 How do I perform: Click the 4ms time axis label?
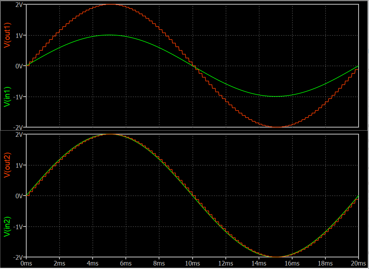pyautogui.click(x=93, y=263)
